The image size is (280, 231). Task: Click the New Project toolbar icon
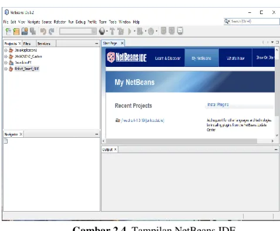click(16, 31)
